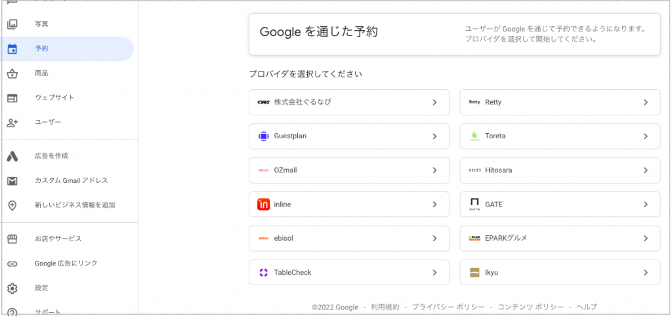This screenshot has width=672, height=316.
Task: Click the pink OZmall logo icon
Action: 263,170
